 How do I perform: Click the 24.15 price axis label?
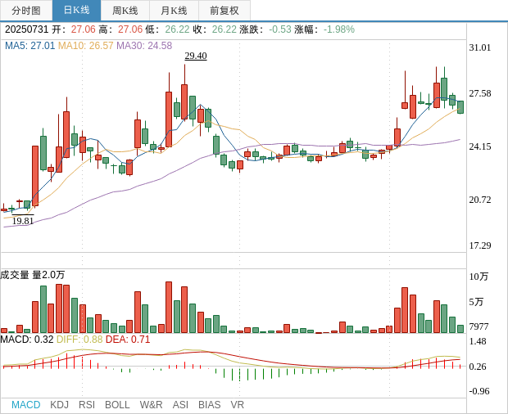480,146
